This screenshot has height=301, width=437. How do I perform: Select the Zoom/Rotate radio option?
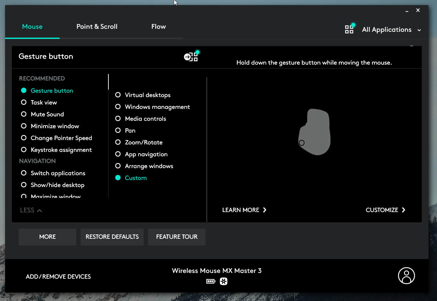118,142
